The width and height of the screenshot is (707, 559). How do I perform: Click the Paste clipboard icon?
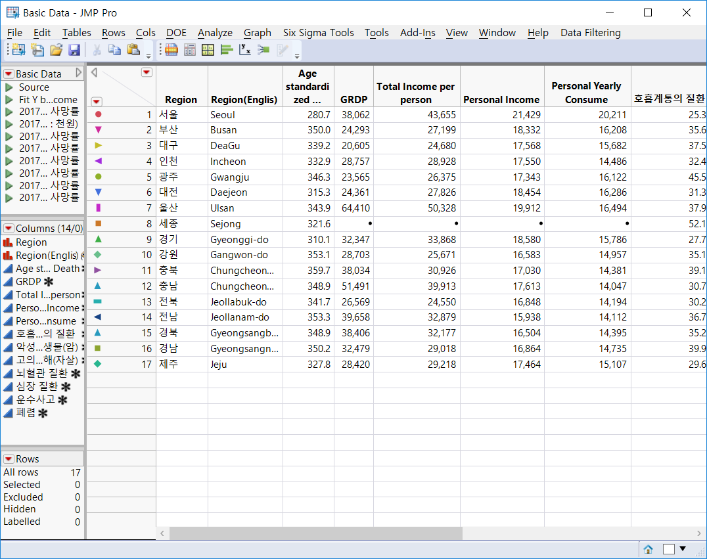click(133, 50)
